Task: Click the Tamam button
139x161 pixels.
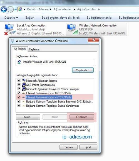Action: (68, 147)
